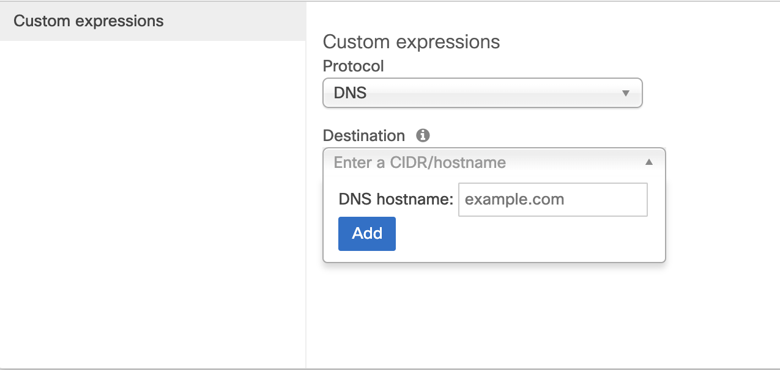
Task: Collapse the Destination popup with the up arrow
Action: click(649, 162)
